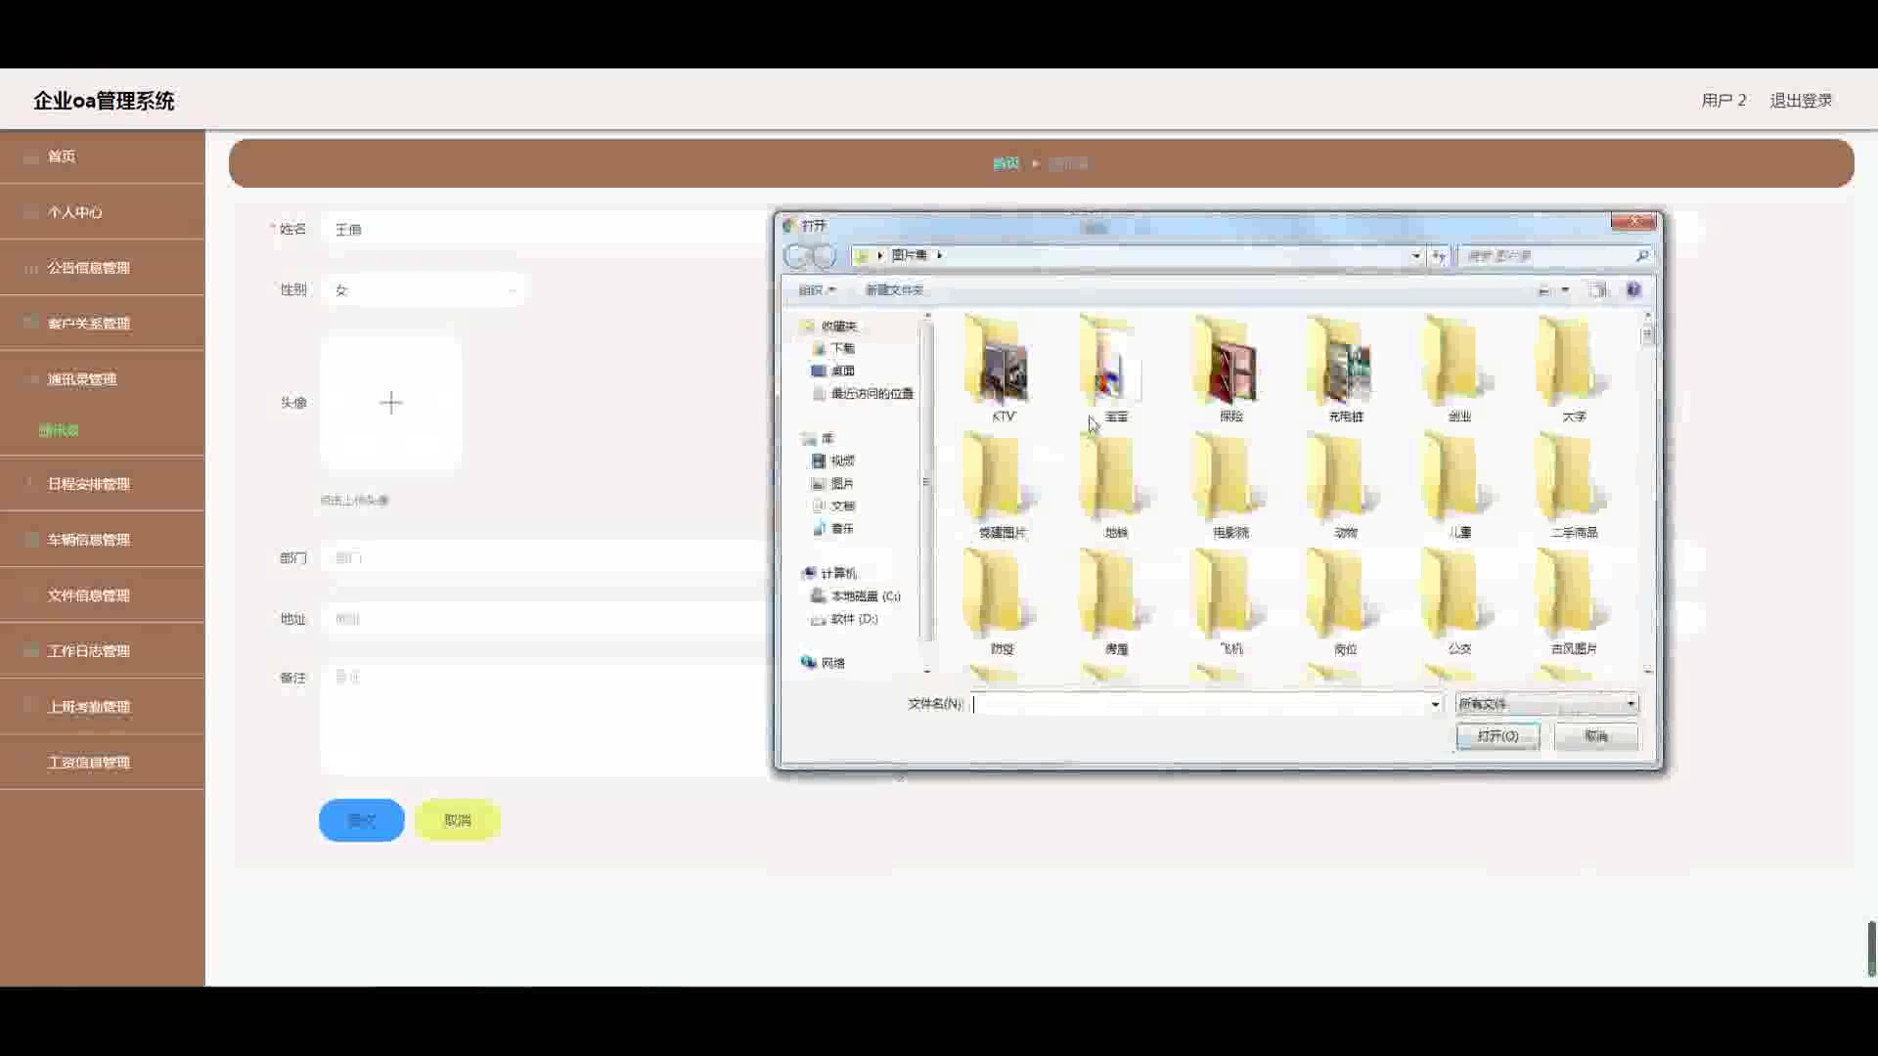The width and height of the screenshot is (1878, 1056).
Task: Open the 创业 folder
Action: [x=1459, y=370]
